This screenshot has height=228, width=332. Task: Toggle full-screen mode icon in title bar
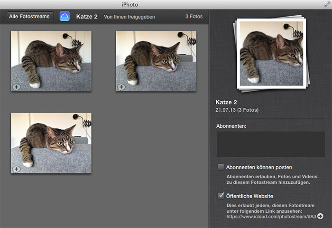[x=327, y=4]
